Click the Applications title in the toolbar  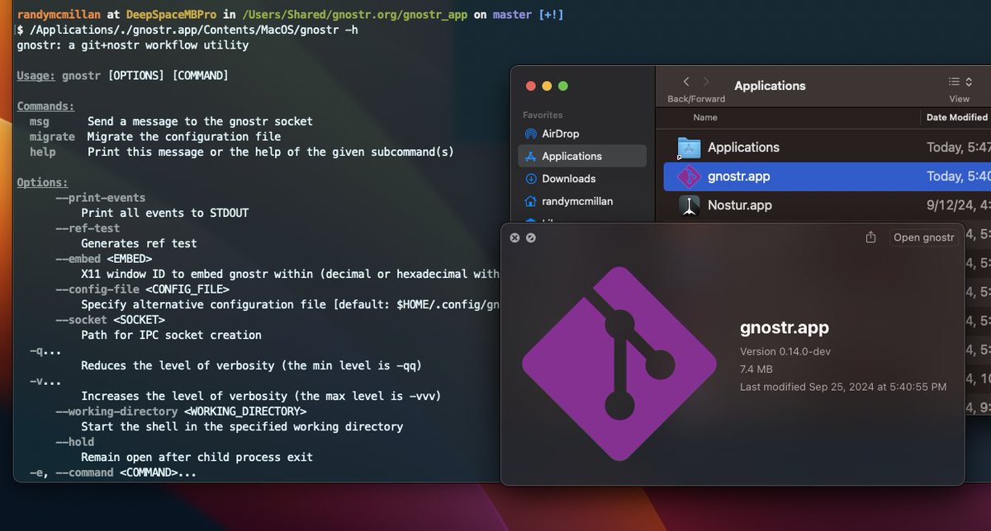770,86
